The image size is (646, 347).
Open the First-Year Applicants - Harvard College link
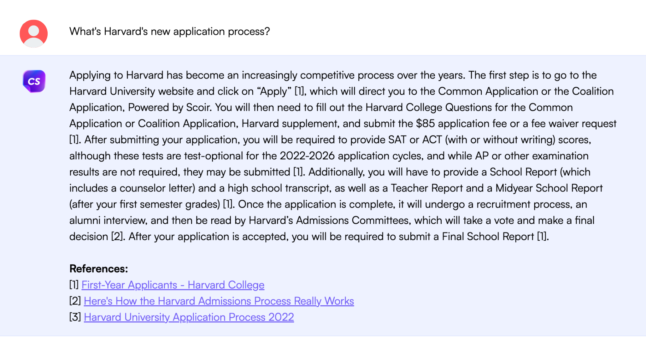click(x=173, y=285)
